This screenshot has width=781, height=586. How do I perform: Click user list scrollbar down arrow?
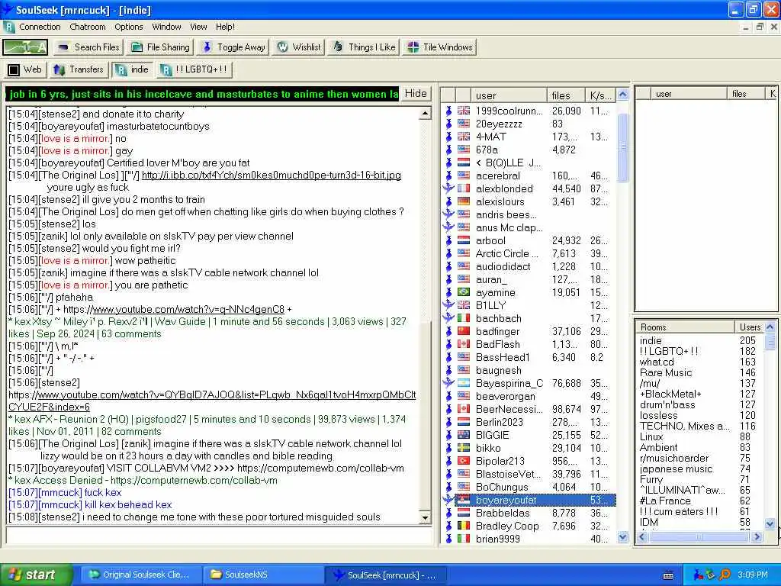[x=622, y=536]
